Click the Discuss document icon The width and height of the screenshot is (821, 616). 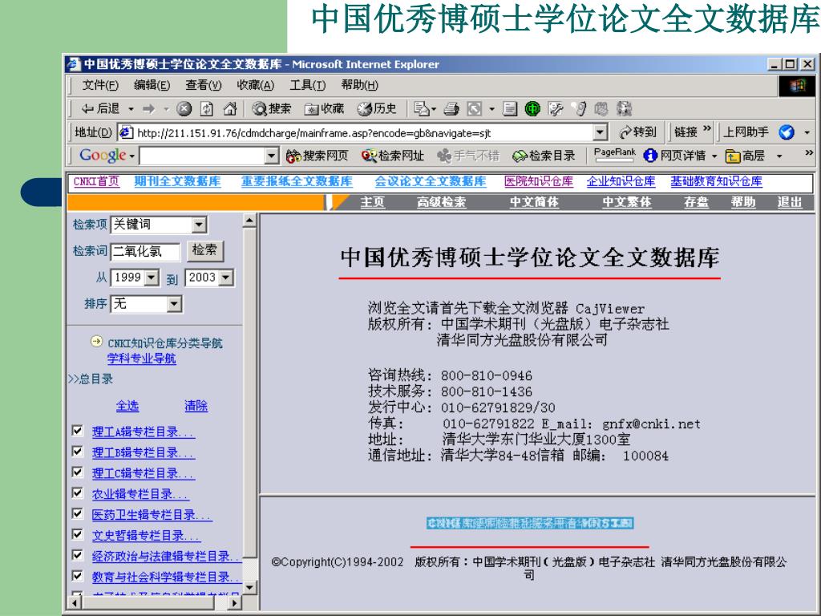pyautogui.click(x=509, y=109)
